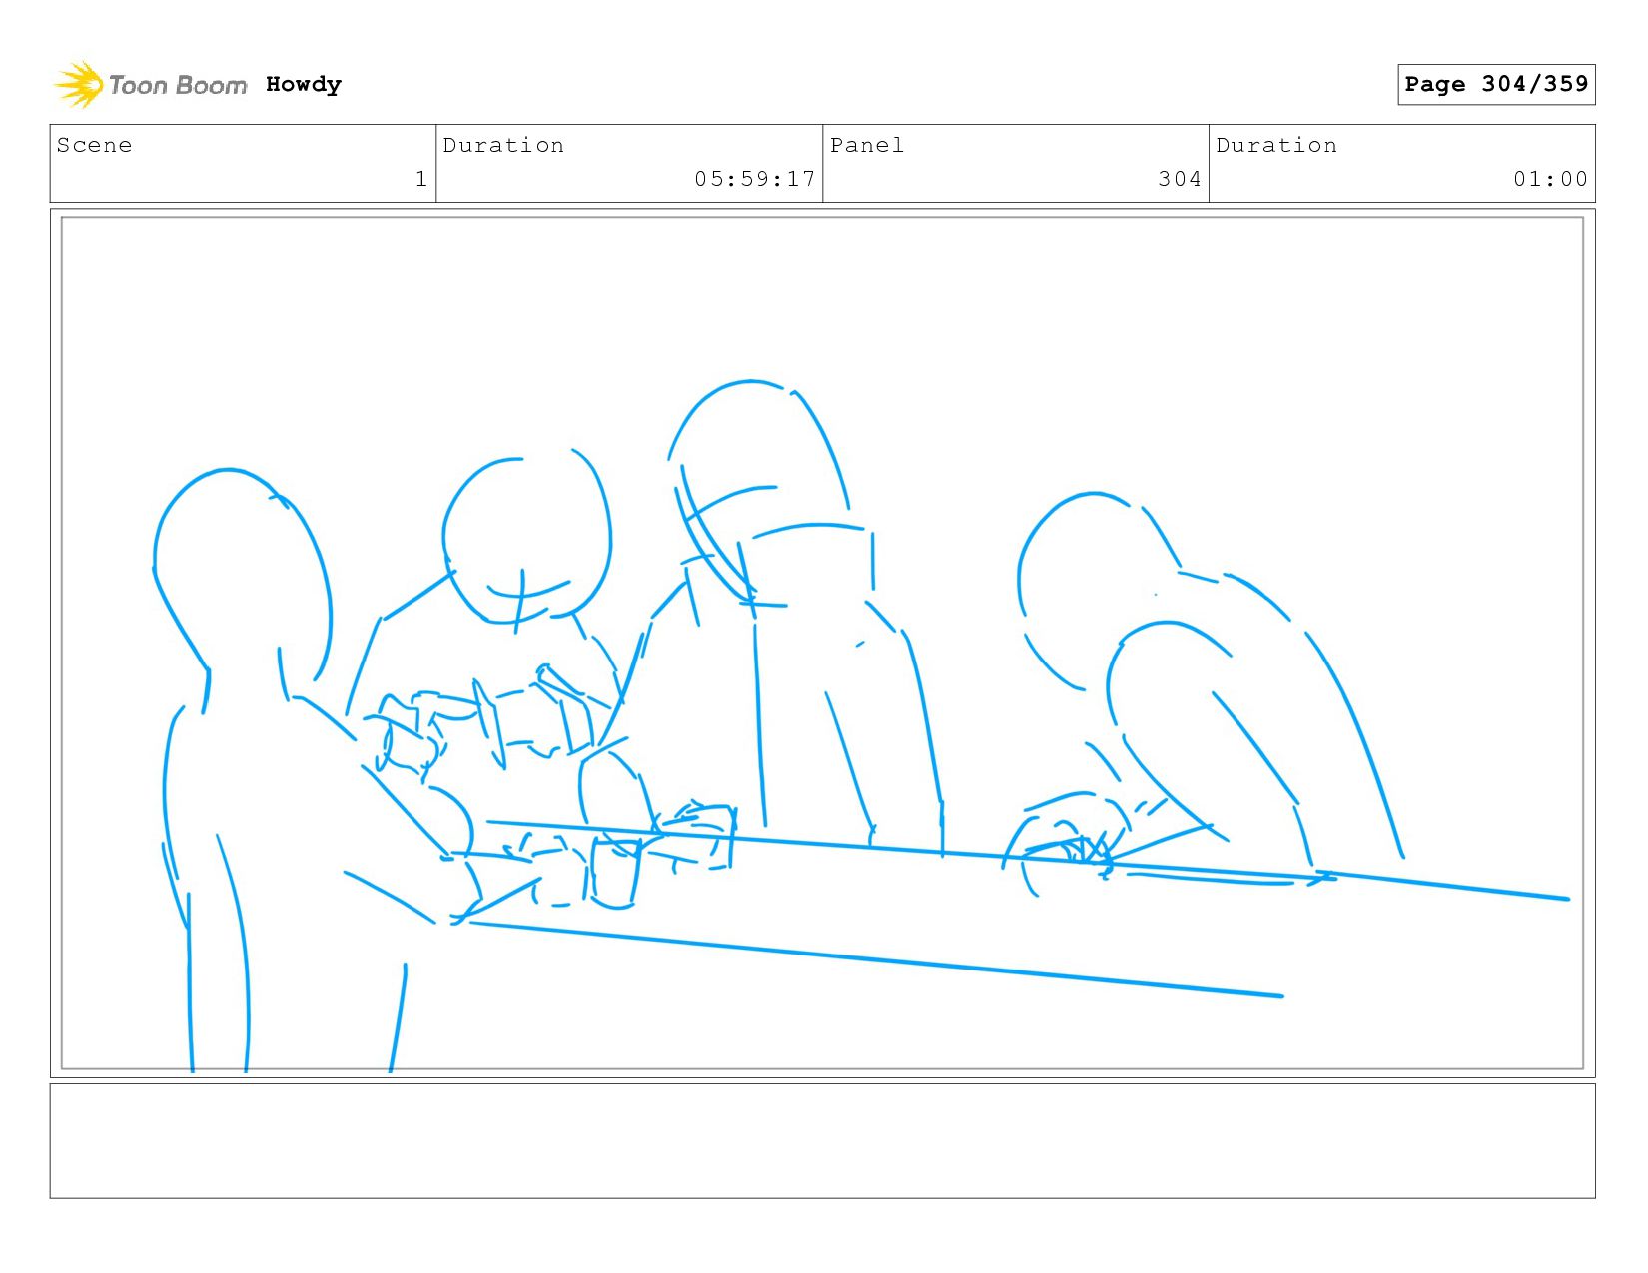Image resolution: width=1648 pixels, height=1273 pixels.
Task: Select the panel number '304'
Action: tap(1180, 179)
